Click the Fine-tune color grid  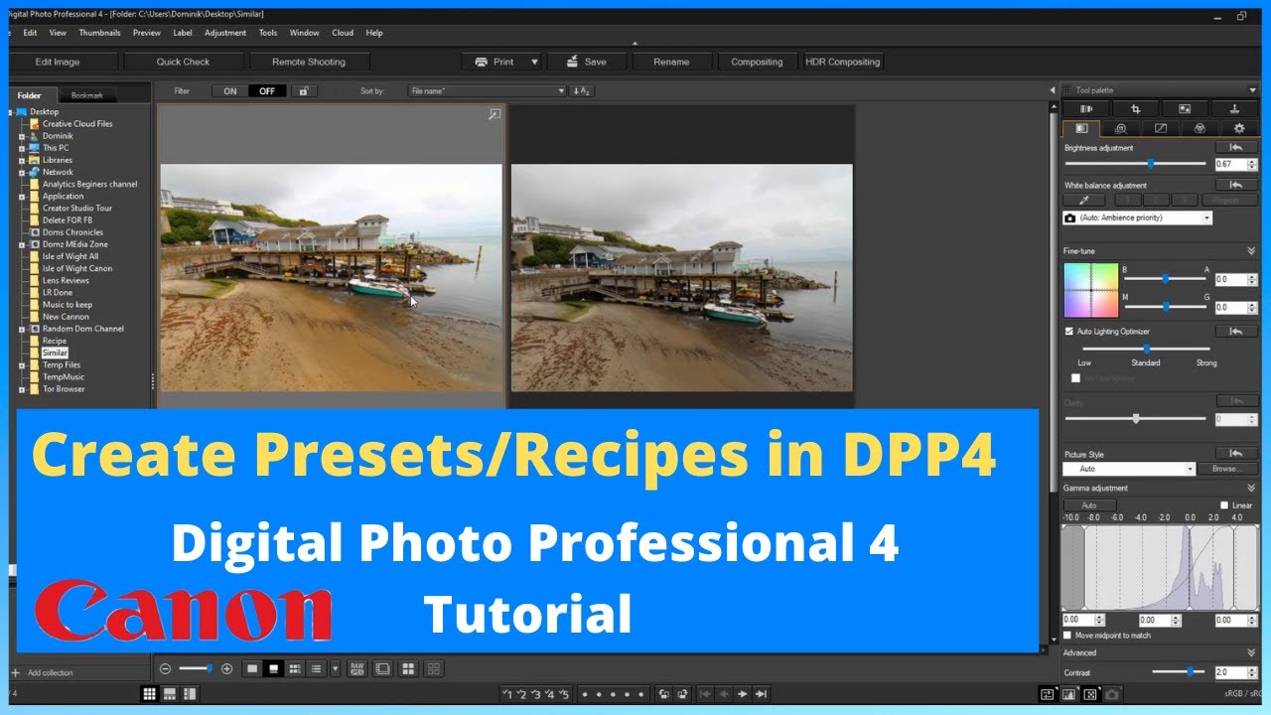point(1090,290)
